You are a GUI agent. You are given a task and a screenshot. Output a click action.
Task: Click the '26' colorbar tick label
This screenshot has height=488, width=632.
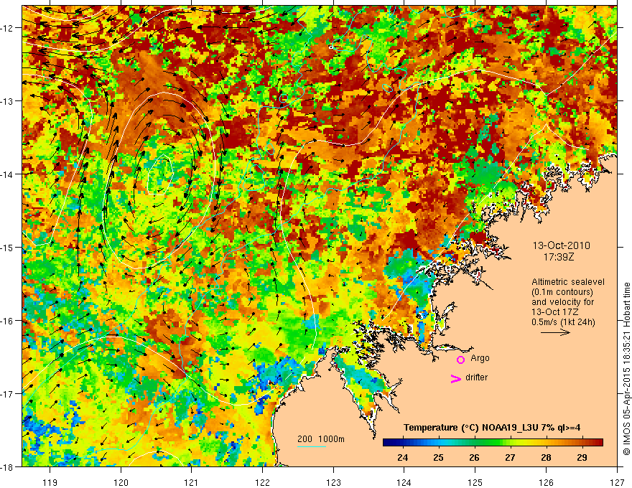(x=475, y=457)
